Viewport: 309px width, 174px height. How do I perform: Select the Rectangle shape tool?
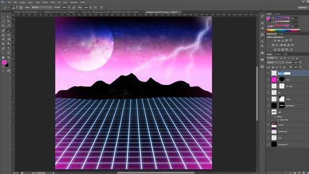9,53
